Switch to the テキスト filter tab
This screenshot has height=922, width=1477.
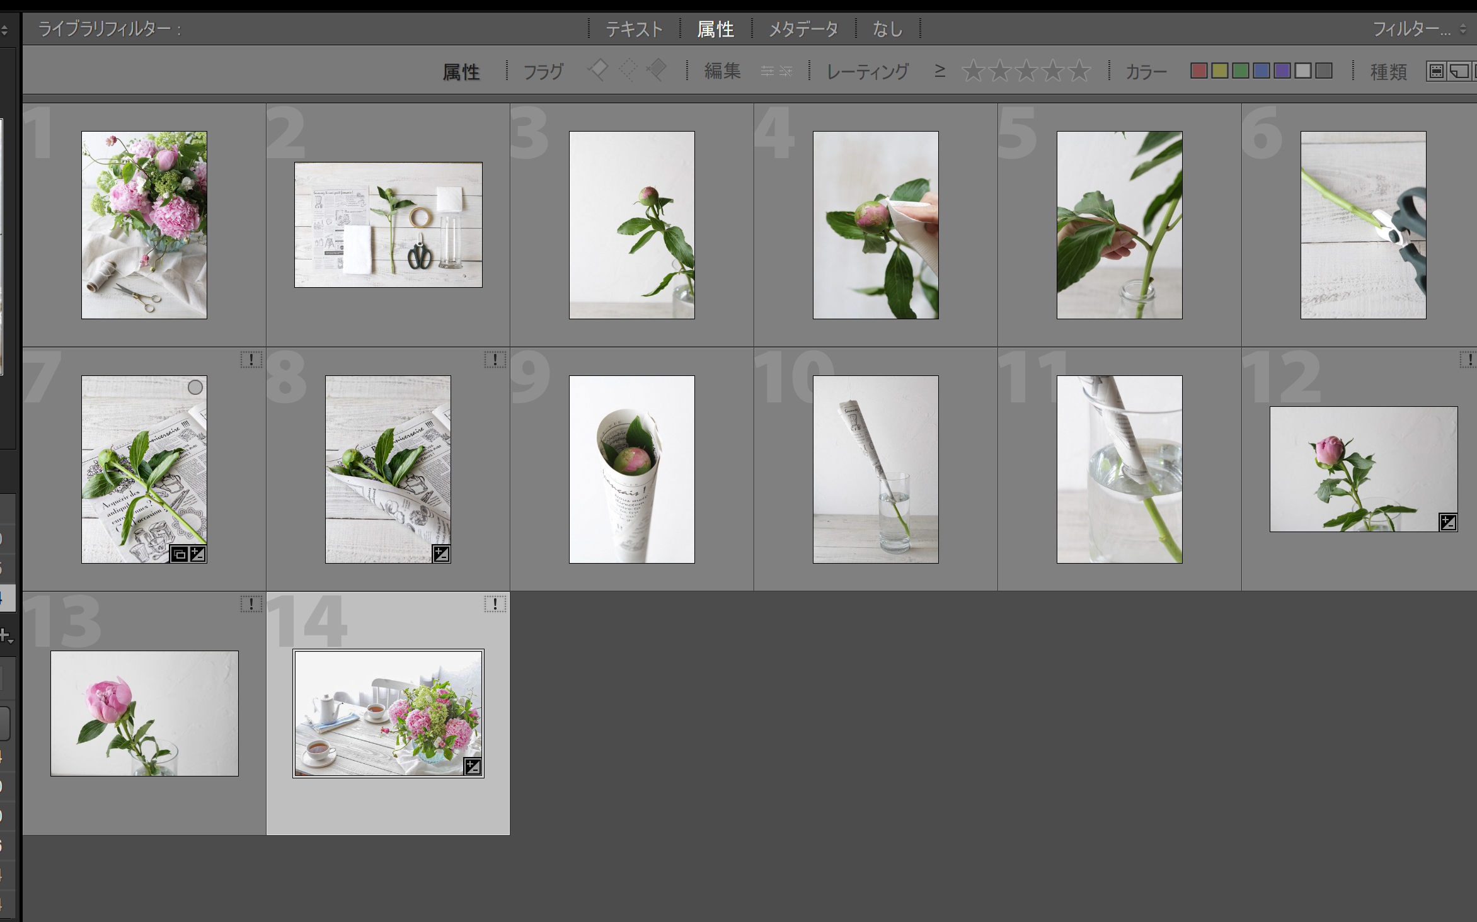tap(635, 29)
